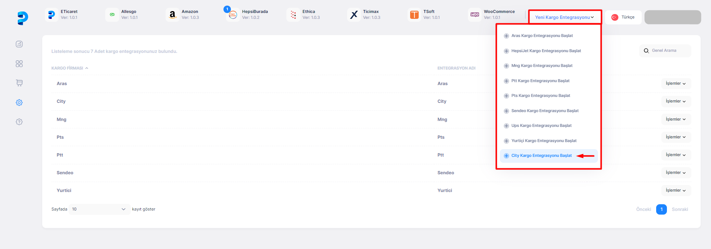
Task: Click the Amazon integration icon
Action: (172, 15)
